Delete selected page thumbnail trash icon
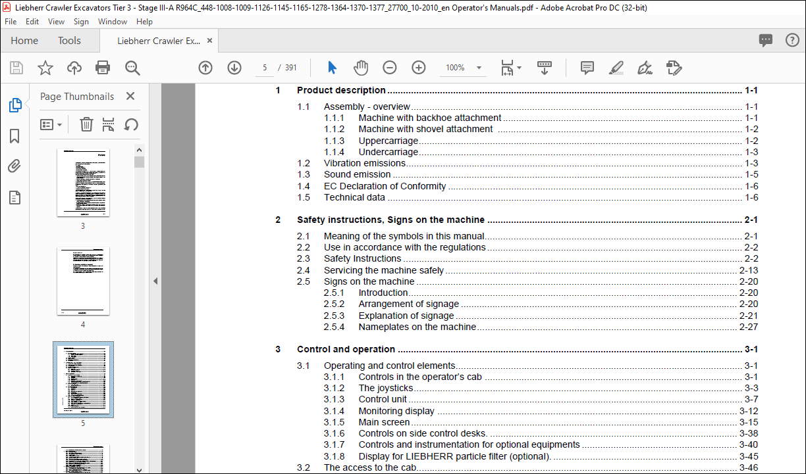This screenshot has width=806, height=474. 86,124
